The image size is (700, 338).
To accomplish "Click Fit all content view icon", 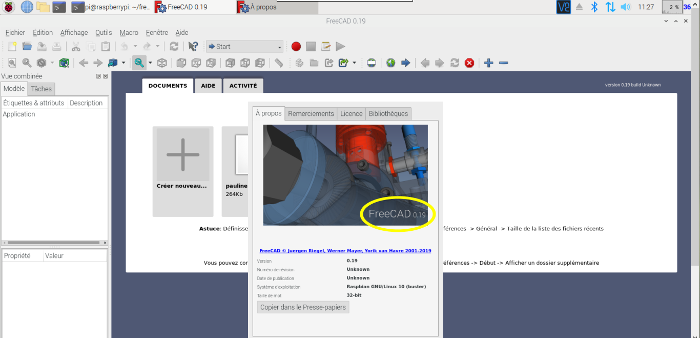I will click(x=12, y=63).
